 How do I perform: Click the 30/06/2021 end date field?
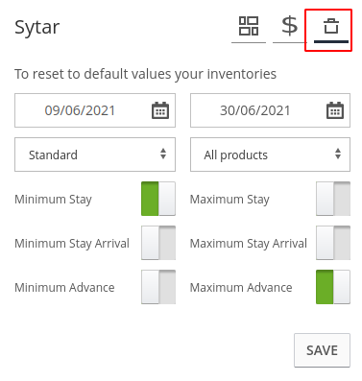pos(270,110)
